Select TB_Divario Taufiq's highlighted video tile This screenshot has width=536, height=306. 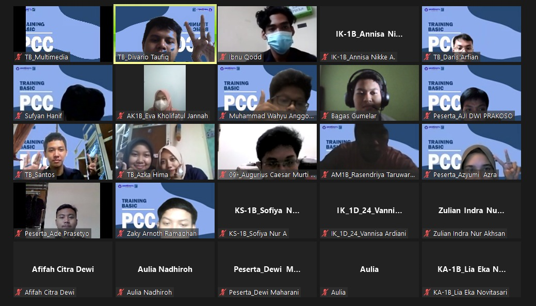165,34
